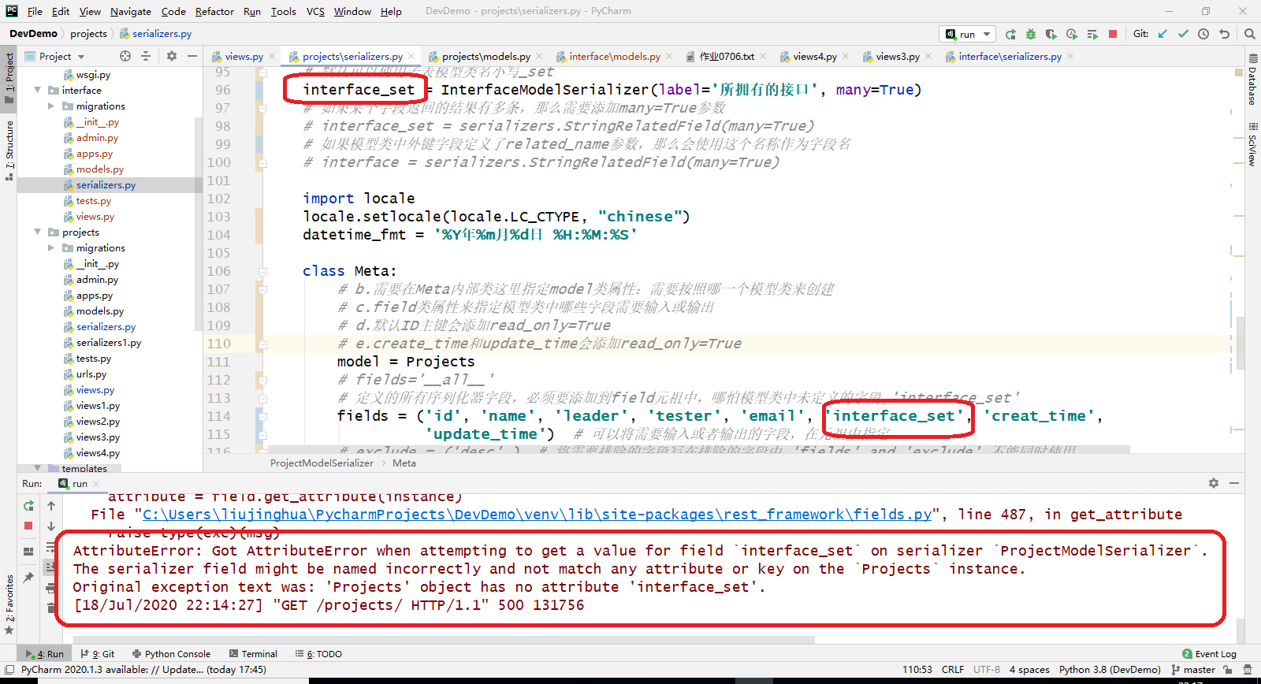
Task: Open the Navigate menu
Action: point(131,11)
